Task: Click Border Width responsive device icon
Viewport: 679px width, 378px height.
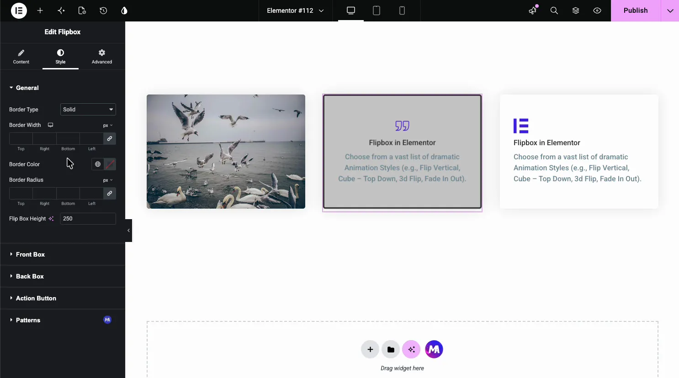Action: pyautogui.click(x=51, y=125)
